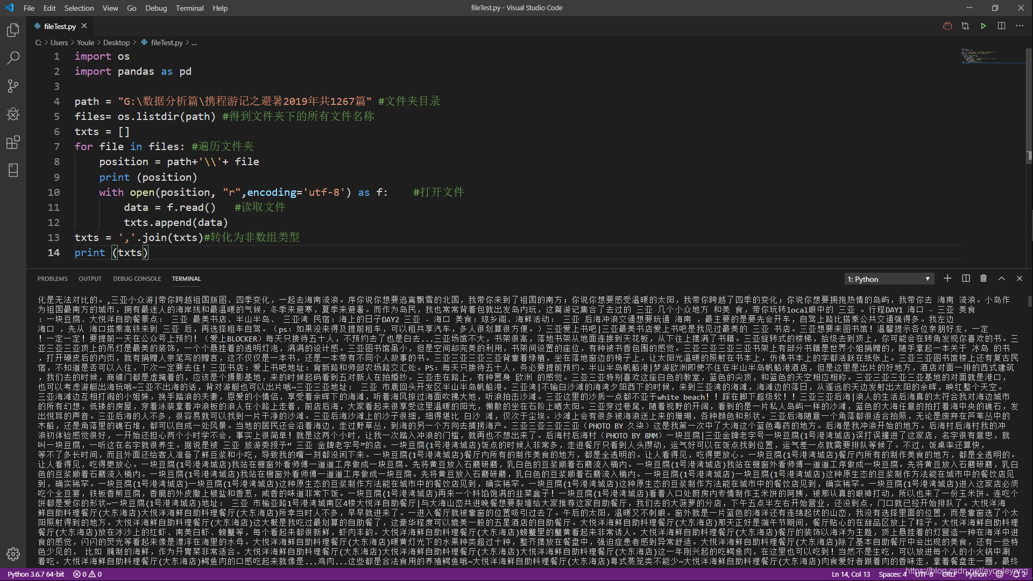The height and width of the screenshot is (581, 1033).
Task: Click VS Code logo in title bar
Action: pyautogui.click(x=9, y=8)
